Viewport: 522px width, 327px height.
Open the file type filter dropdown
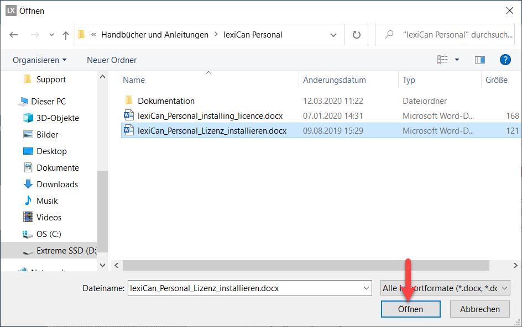tap(445, 288)
